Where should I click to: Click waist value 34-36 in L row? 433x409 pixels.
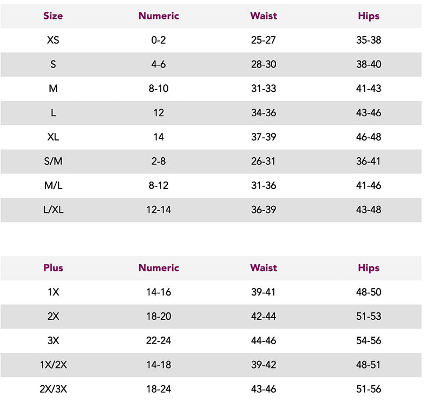[x=264, y=113]
